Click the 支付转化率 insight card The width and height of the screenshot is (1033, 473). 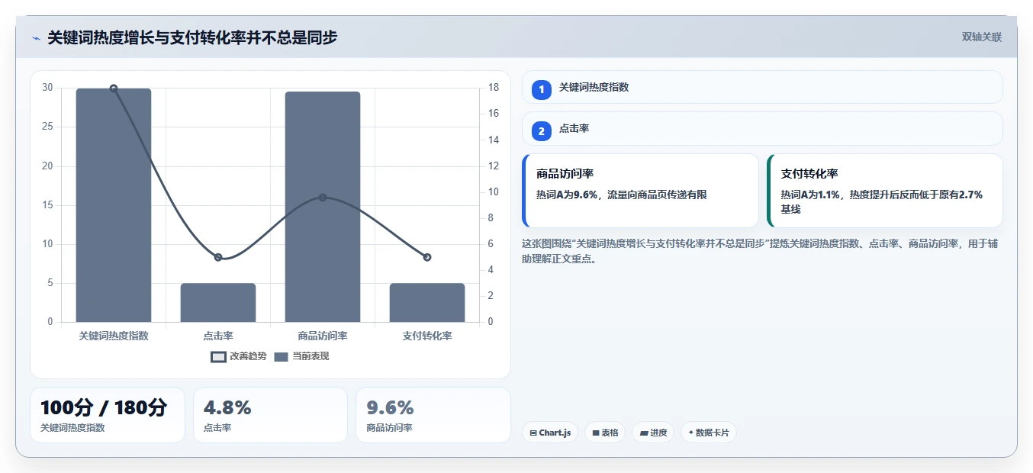click(885, 191)
